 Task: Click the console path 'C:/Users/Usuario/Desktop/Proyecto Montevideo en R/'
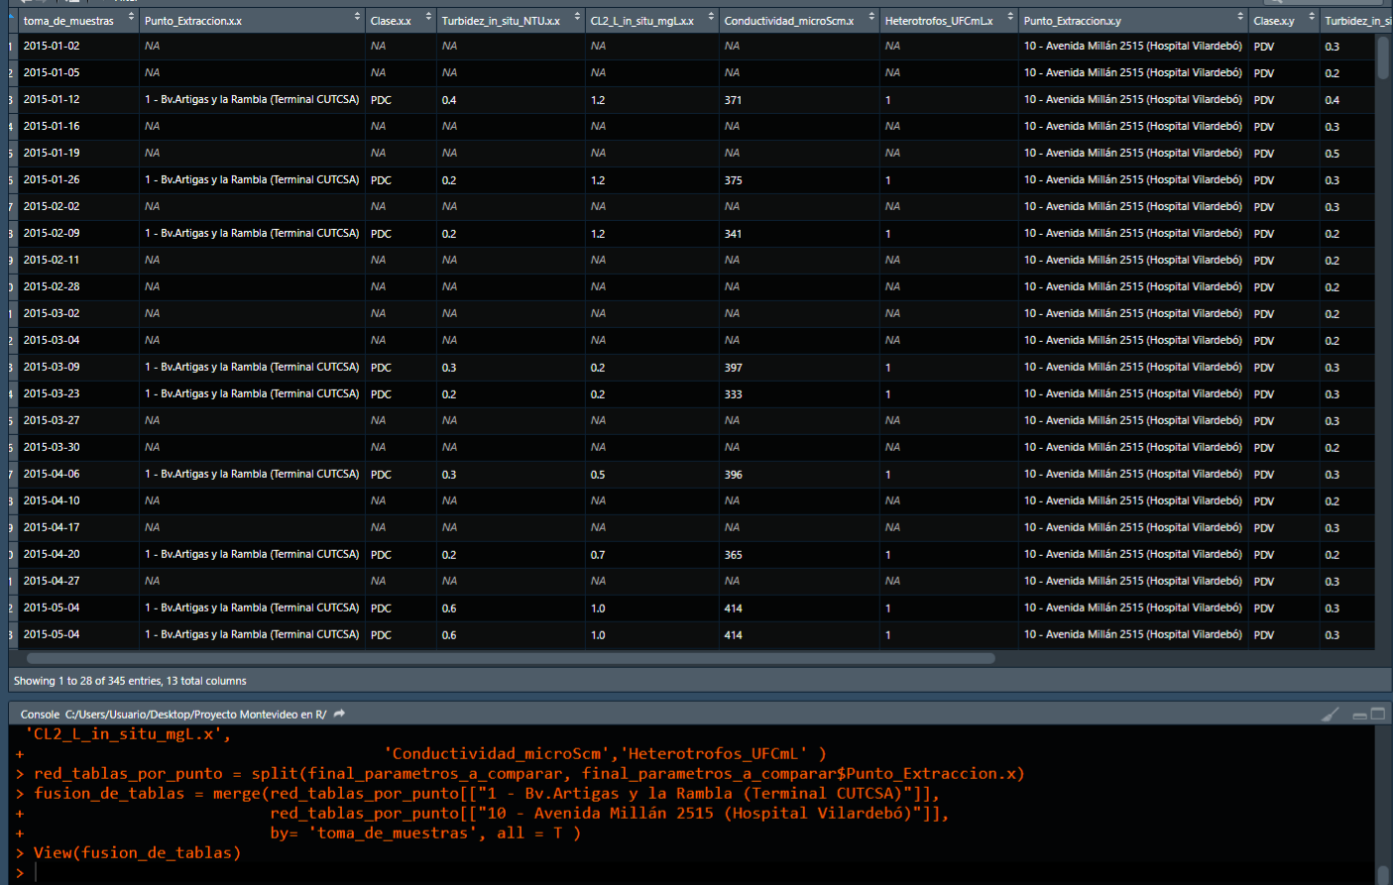195,715
